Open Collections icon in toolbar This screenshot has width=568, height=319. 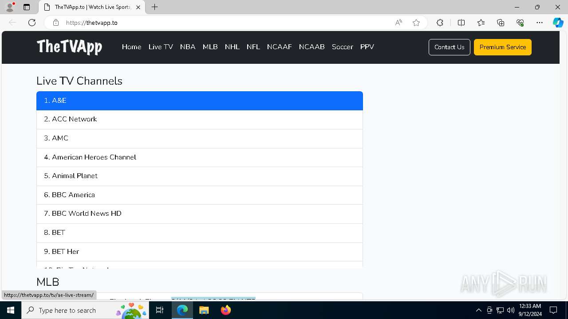(501, 23)
